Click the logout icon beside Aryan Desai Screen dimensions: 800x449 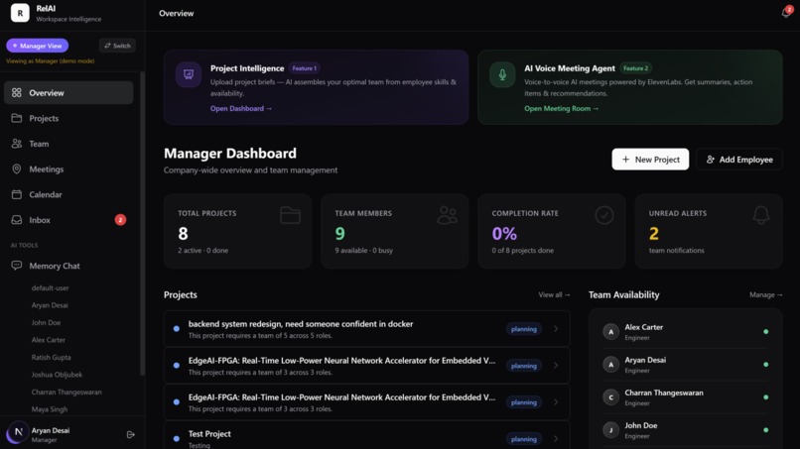pyautogui.click(x=131, y=435)
